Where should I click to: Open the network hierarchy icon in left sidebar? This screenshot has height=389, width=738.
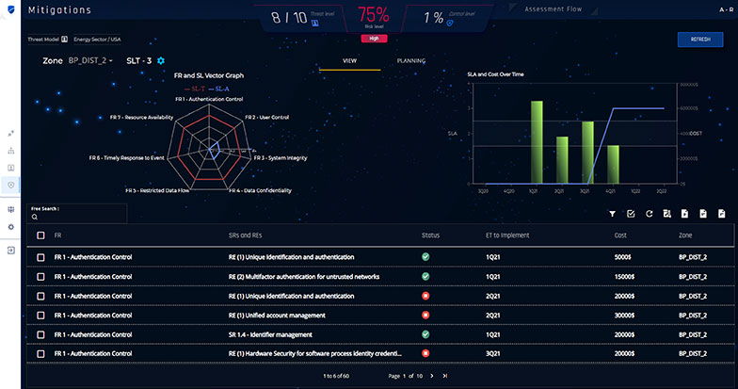(11, 150)
